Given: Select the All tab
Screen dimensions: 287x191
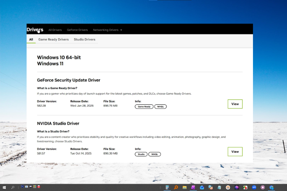Looking at the screenshot, I should pyautogui.click(x=31, y=39).
